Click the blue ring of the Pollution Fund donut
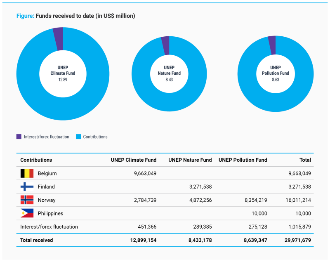The height and width of the screenshot is (262, 330). point(276,102)
